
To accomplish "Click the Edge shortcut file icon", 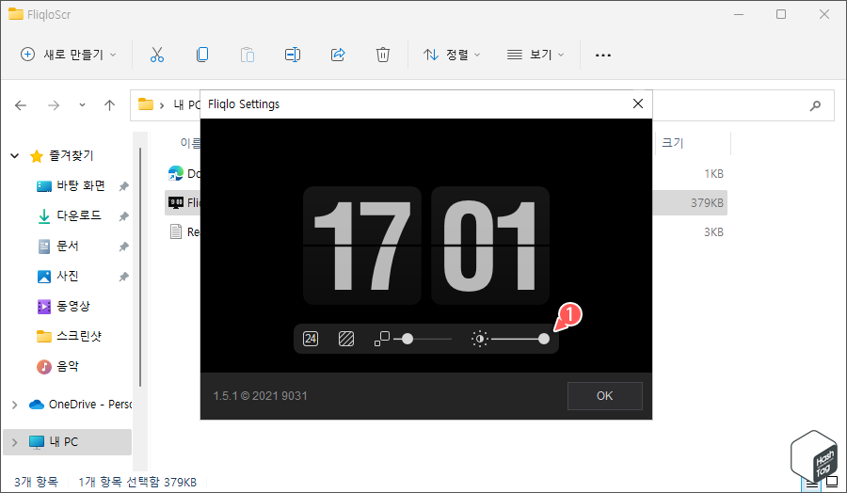I will pyautogui.click(x=176, y=173).
